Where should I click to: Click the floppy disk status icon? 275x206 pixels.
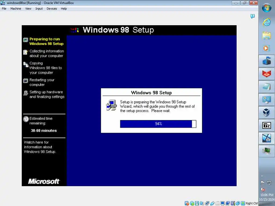(197, 203)
